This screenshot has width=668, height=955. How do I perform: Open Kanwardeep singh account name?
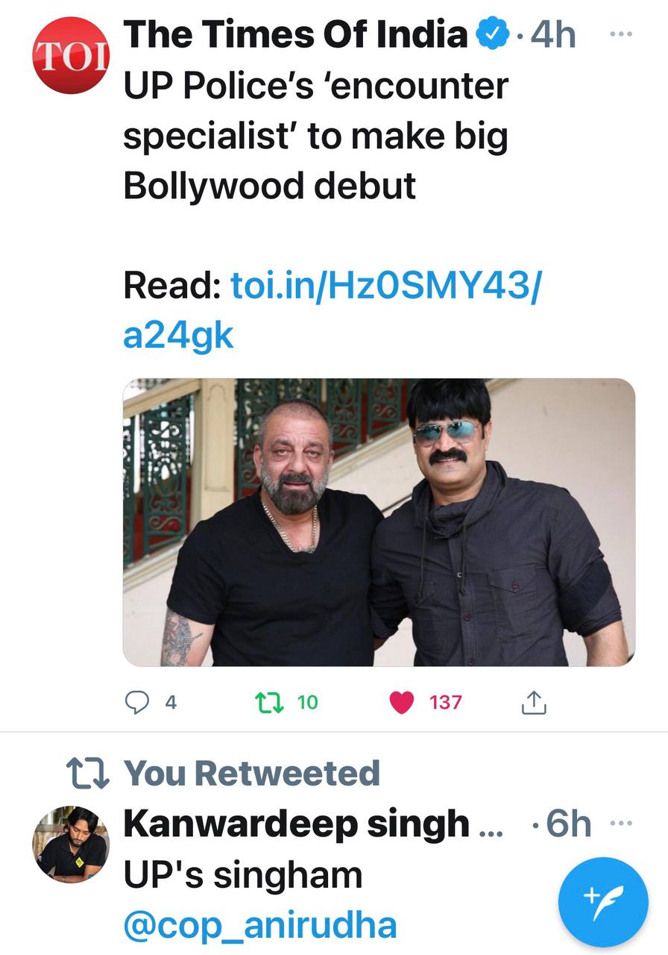297,824
